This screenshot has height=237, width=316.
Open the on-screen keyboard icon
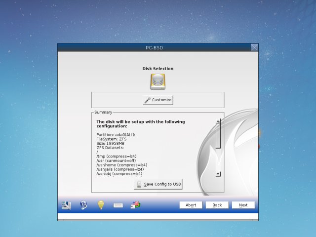118,205
